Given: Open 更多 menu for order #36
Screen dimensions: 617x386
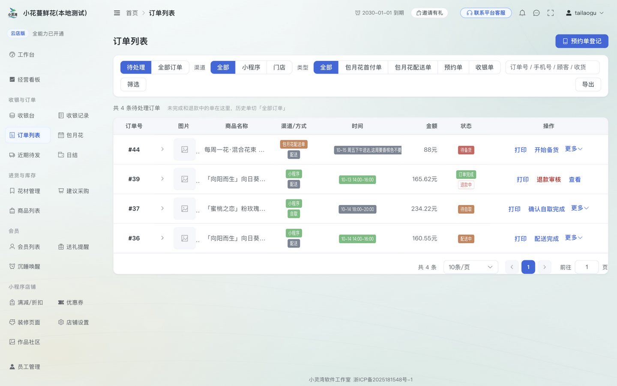Looking at the screenshot, I should point(574,238).
